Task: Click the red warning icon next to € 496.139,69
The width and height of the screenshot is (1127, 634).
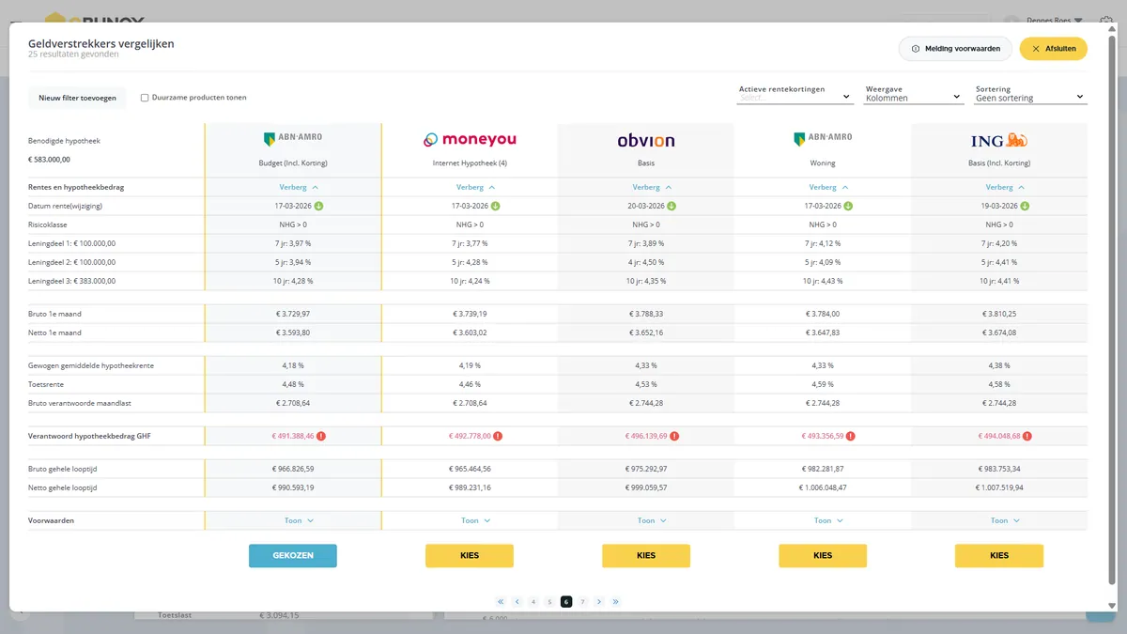Action: tap(674, 436)
